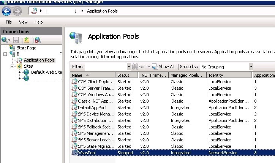275x163 pixels.
Task: Select Default Web Site tree node
Action: (x=46, y=72)
